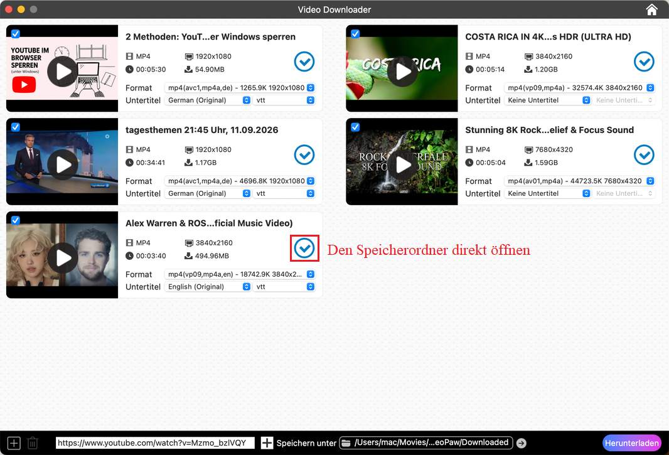Uncheck the Stunning 8K Rock video checkbox
The height and width of the screenshot is (455, 669).
click(355, 127)
